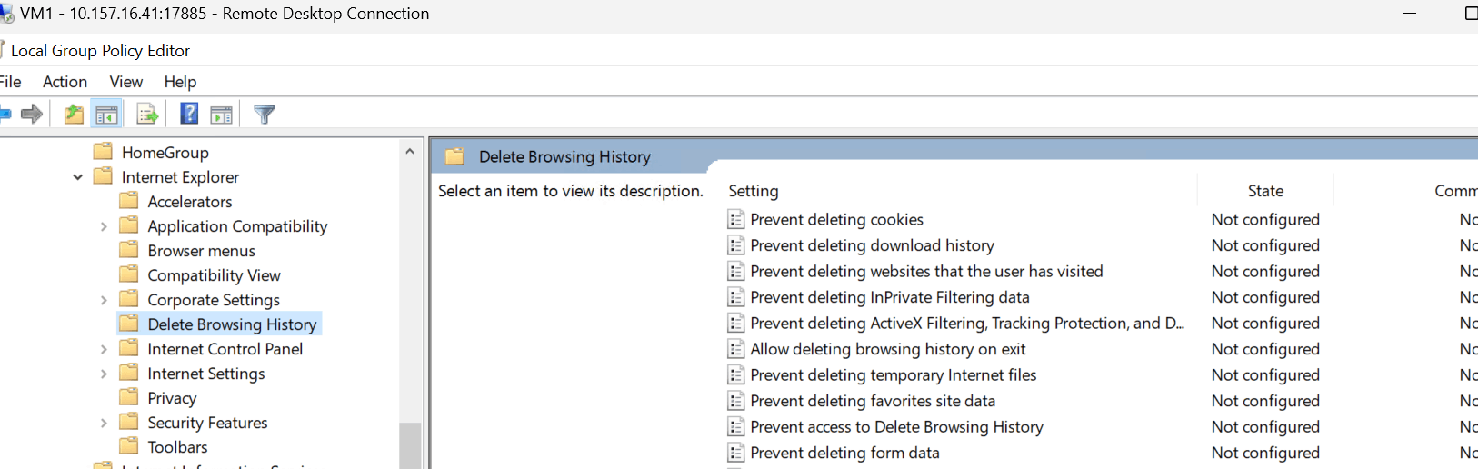Click policy icon for Prevent access to Delete Browsing History

(736, 426)
